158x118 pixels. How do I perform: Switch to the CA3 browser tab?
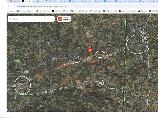[96, 1]
